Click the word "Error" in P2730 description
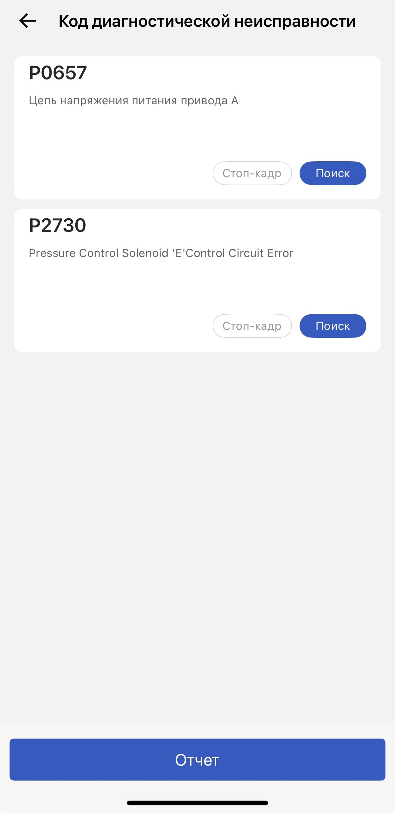395x813 pixels. (x=280, y=253)
